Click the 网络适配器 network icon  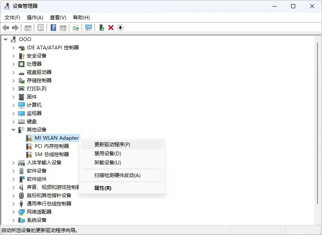[21, 212]
